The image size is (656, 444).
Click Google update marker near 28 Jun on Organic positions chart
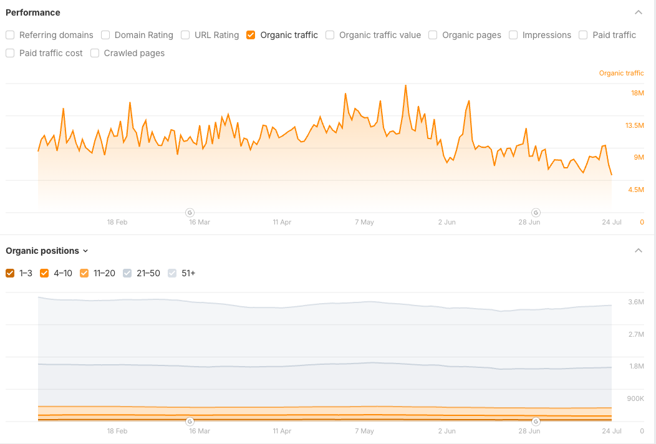pyautogui.click(x=536, y=422)
